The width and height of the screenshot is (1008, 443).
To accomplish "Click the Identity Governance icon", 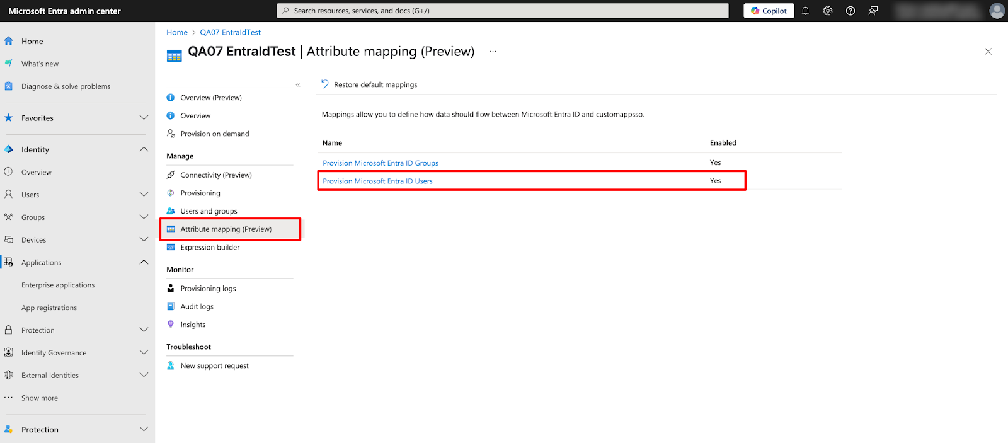I will pos(9,353).
